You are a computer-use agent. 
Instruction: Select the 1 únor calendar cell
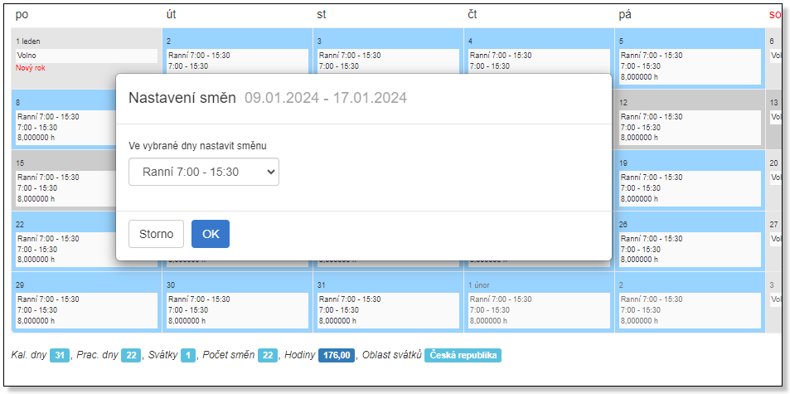(538, 303)
